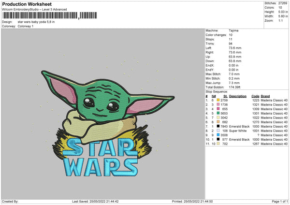Select the blue swatch beside stitch count 3508
Viewport: 290px width, 205px height.
(x=218, y=135)
